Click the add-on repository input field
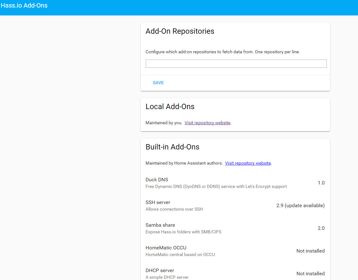The height and width of the screenshot is (280, 358). (236, 63)
